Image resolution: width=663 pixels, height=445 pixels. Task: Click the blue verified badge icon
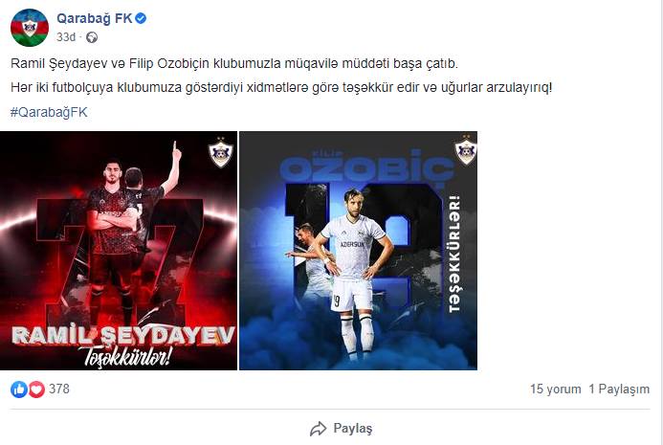pos(142,18)
